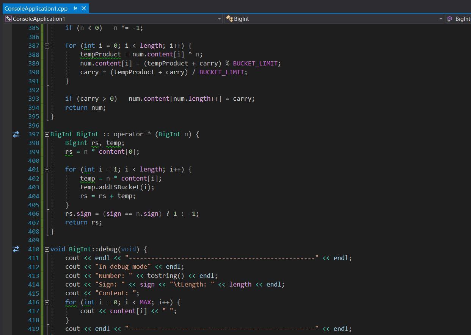This screenshot has width=471, height=335.
Task: Collapse the for loop at line 387
Action: click(46, 45)
